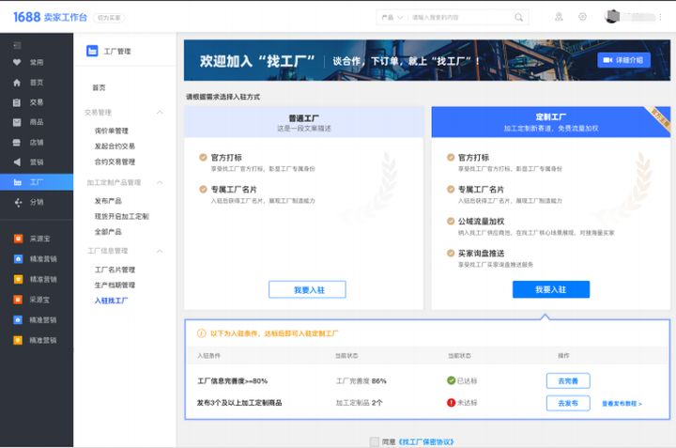Click the 发布3个及以上加工定制商品 condition text

(239, 403)
